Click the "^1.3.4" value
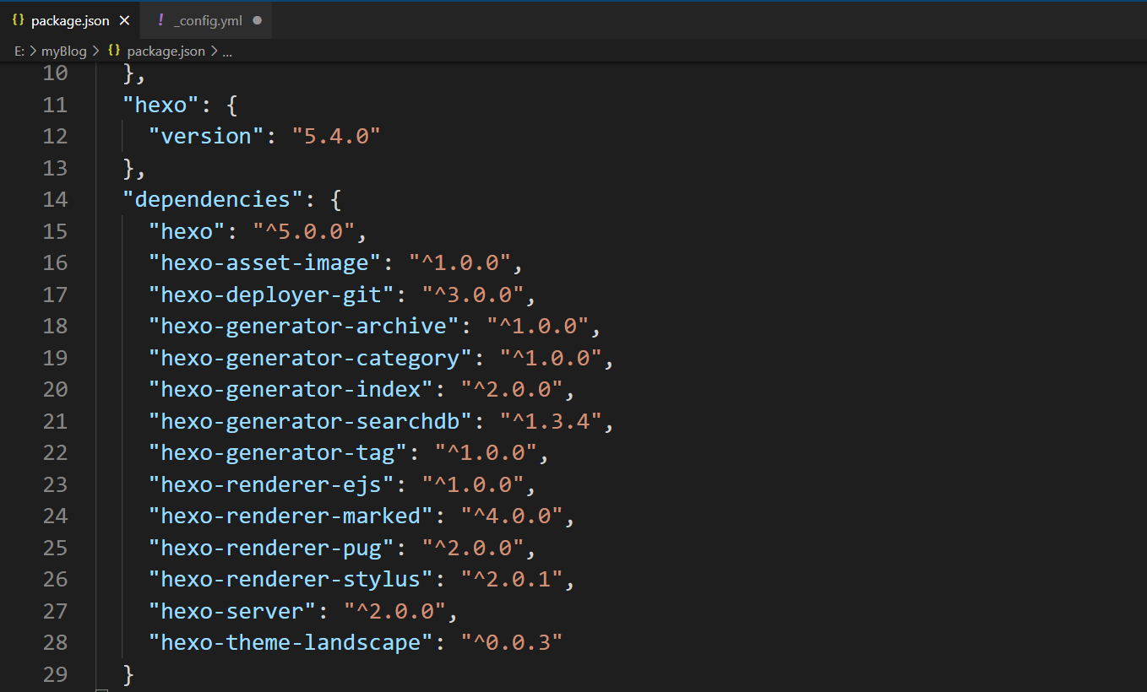The image size is (1147, 692). (x=551, y=421)
